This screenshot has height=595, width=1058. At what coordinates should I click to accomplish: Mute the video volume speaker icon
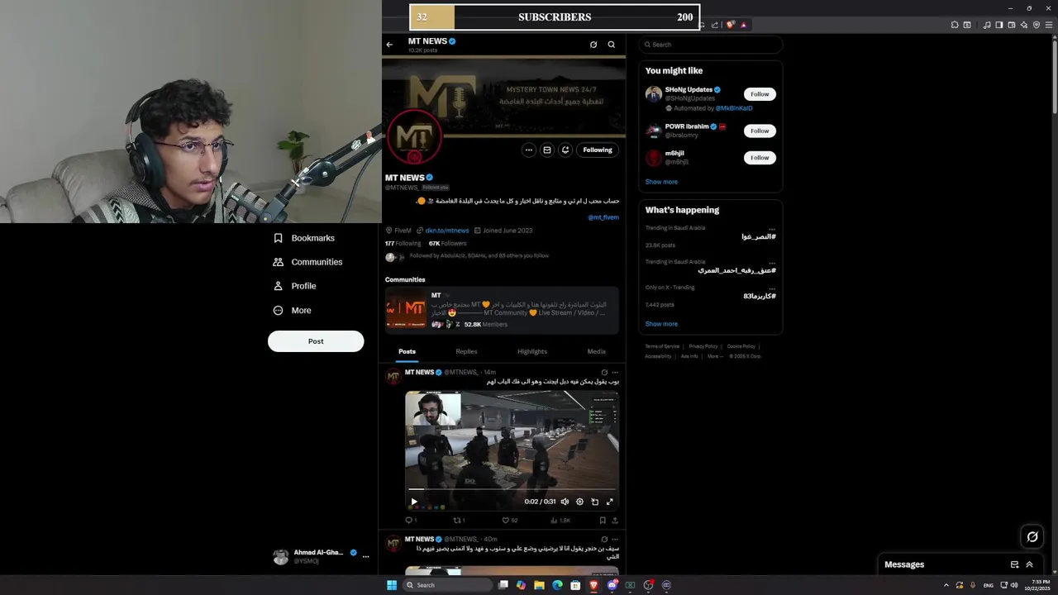565,502
